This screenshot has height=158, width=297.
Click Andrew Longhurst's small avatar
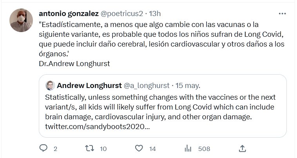pos(50,85)
